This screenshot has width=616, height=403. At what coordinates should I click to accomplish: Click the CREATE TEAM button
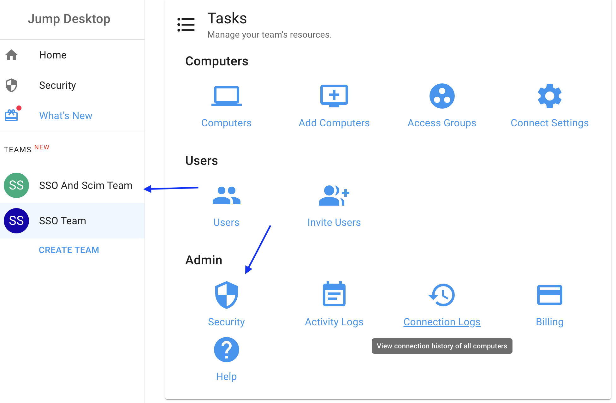(69, 250)
